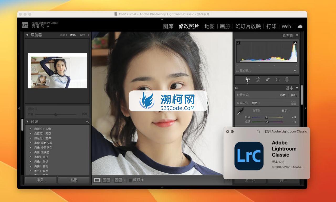336x202 pixels.
Task: Click the 色温 slider handle
Action: point(267,117)
